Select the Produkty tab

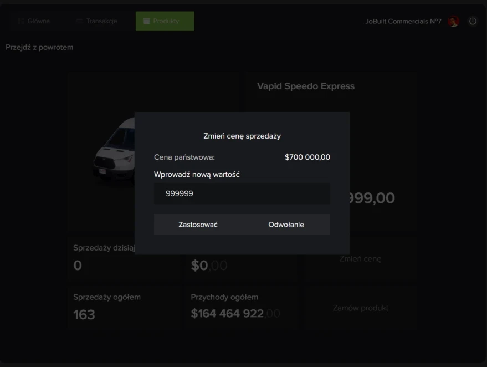(165, 21)
